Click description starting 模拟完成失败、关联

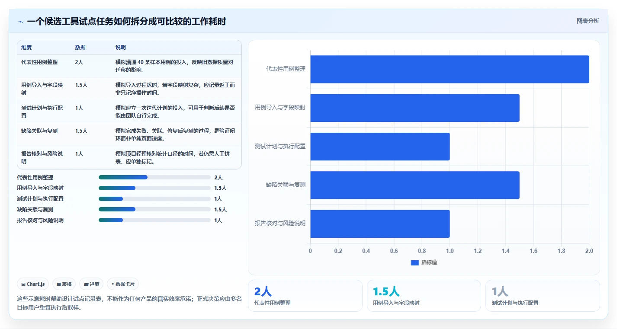pos(175,135)
